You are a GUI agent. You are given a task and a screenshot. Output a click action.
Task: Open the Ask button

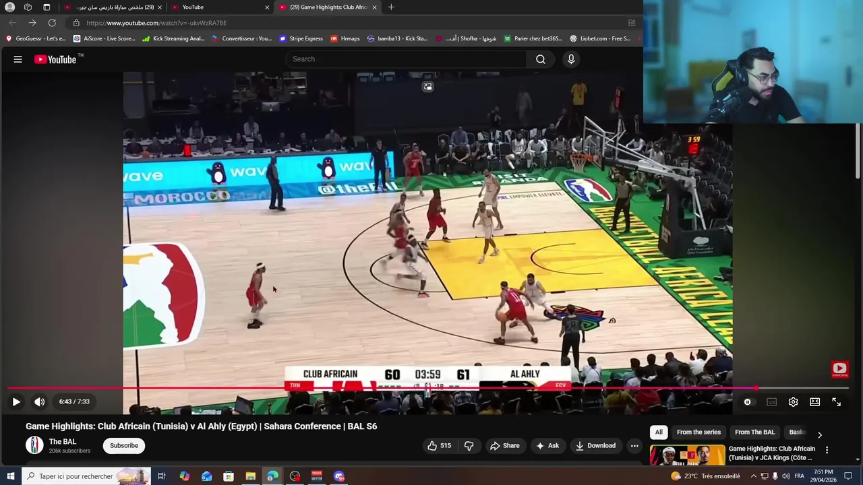tap(547, 445)
